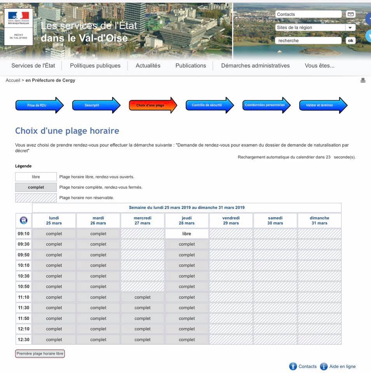
Task: Click the printer icon near breadcrumb
Action: pyautogui.click(x=363, y=80)
